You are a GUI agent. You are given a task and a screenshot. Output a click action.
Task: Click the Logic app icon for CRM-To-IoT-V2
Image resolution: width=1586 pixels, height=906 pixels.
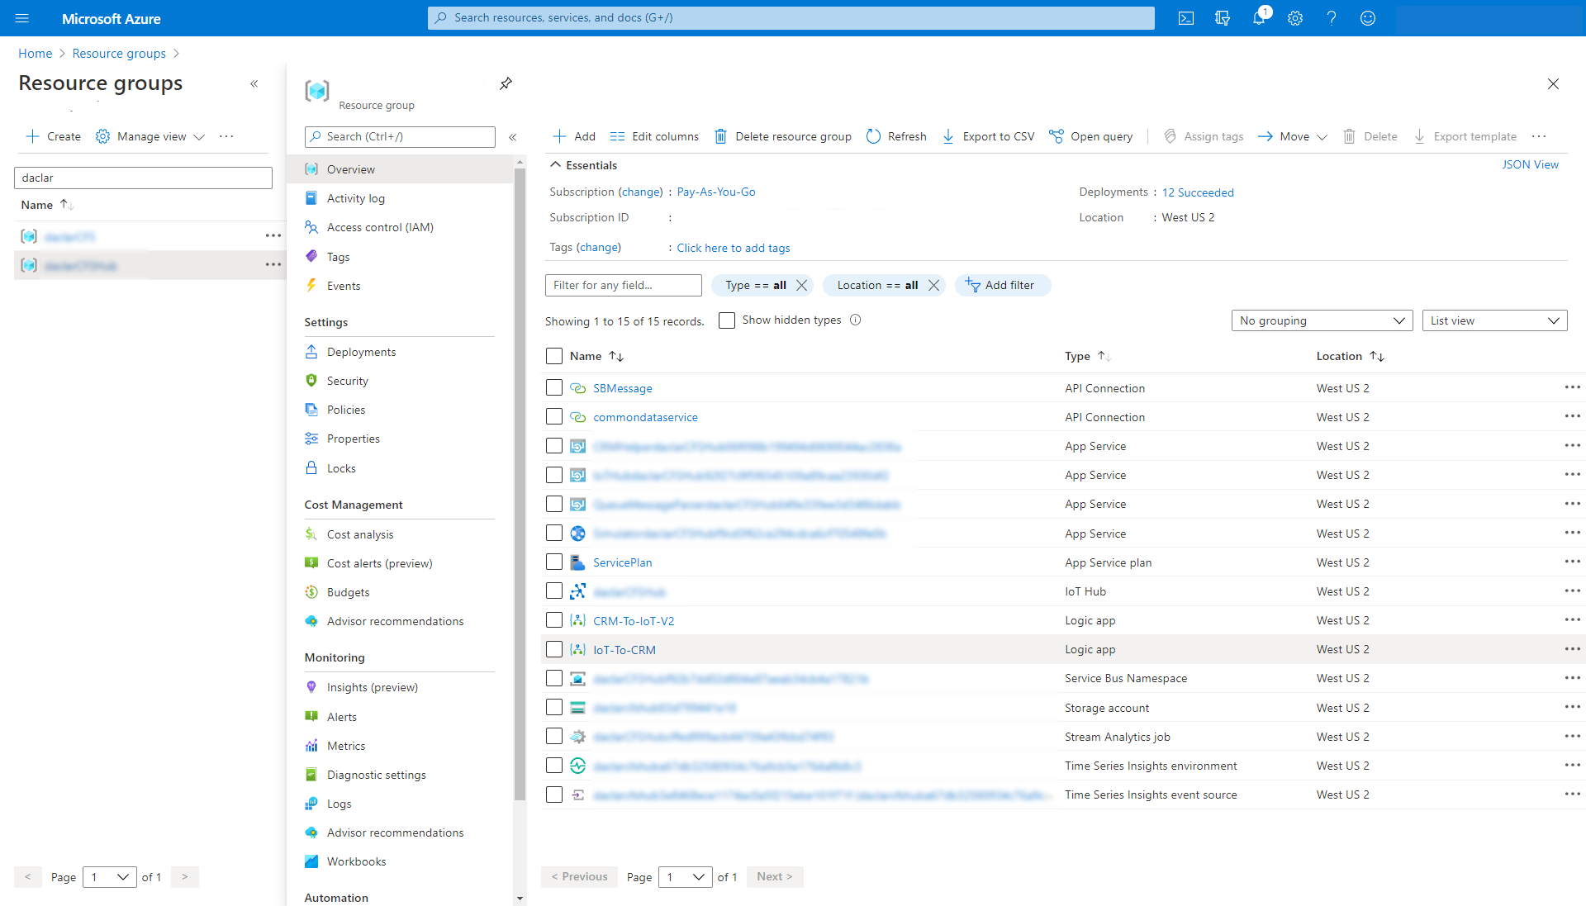pos(578,621)
